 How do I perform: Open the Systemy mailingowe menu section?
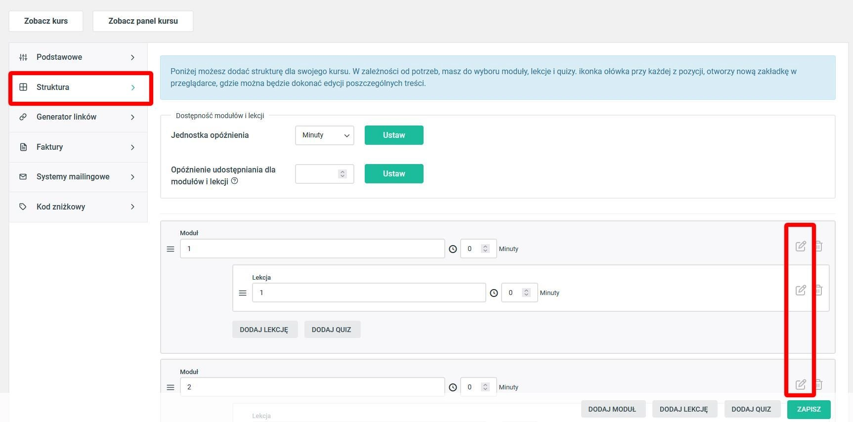click(78, 177)
